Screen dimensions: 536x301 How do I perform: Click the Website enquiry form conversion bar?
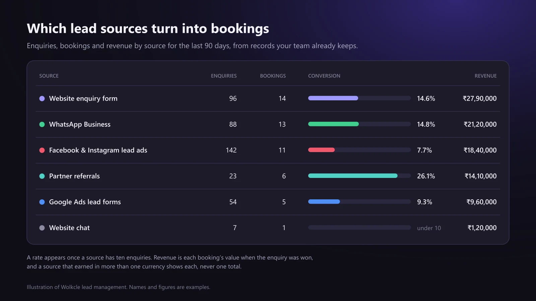(359, 98)
